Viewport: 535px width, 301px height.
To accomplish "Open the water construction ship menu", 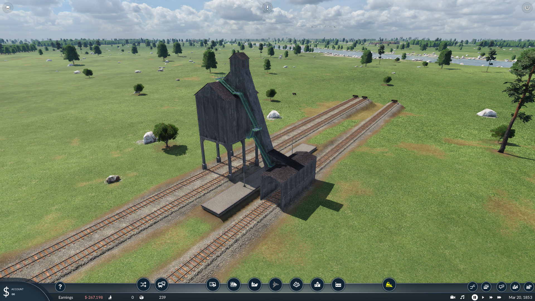I will [x=255, y=285].
